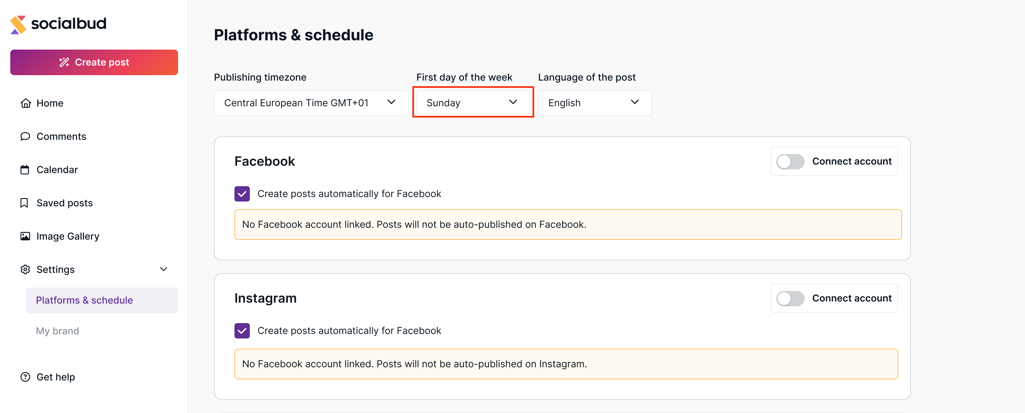1025x413 pixels.
Task: Click the Calendar icon in sidebar
Action: (25, 170)
